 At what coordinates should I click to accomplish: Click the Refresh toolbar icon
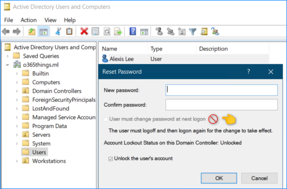(107, 32)
